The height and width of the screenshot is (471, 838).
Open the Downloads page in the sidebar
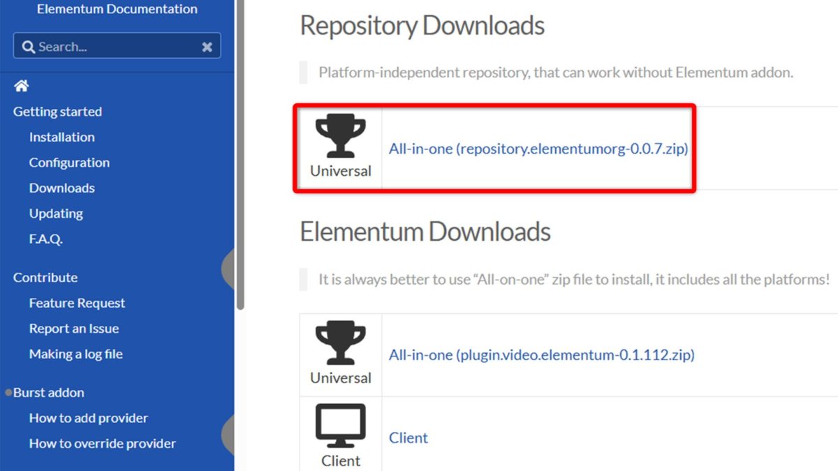pyautogui.click(x=61, y=188)
